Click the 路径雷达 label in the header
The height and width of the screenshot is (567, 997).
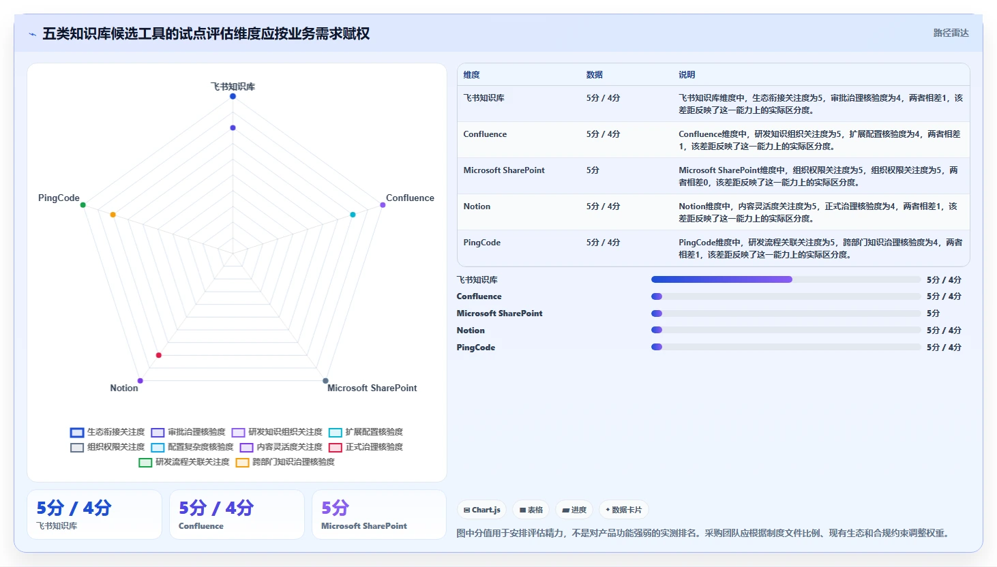[x=951, y=33]
